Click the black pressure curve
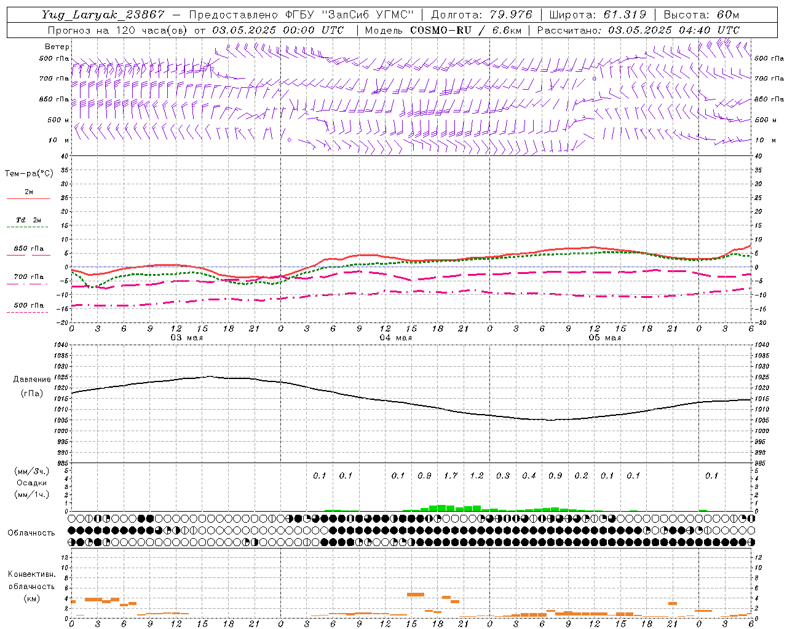 [x=412, y=405]
